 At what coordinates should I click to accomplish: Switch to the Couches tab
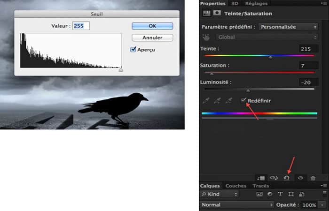click(236, 186)
